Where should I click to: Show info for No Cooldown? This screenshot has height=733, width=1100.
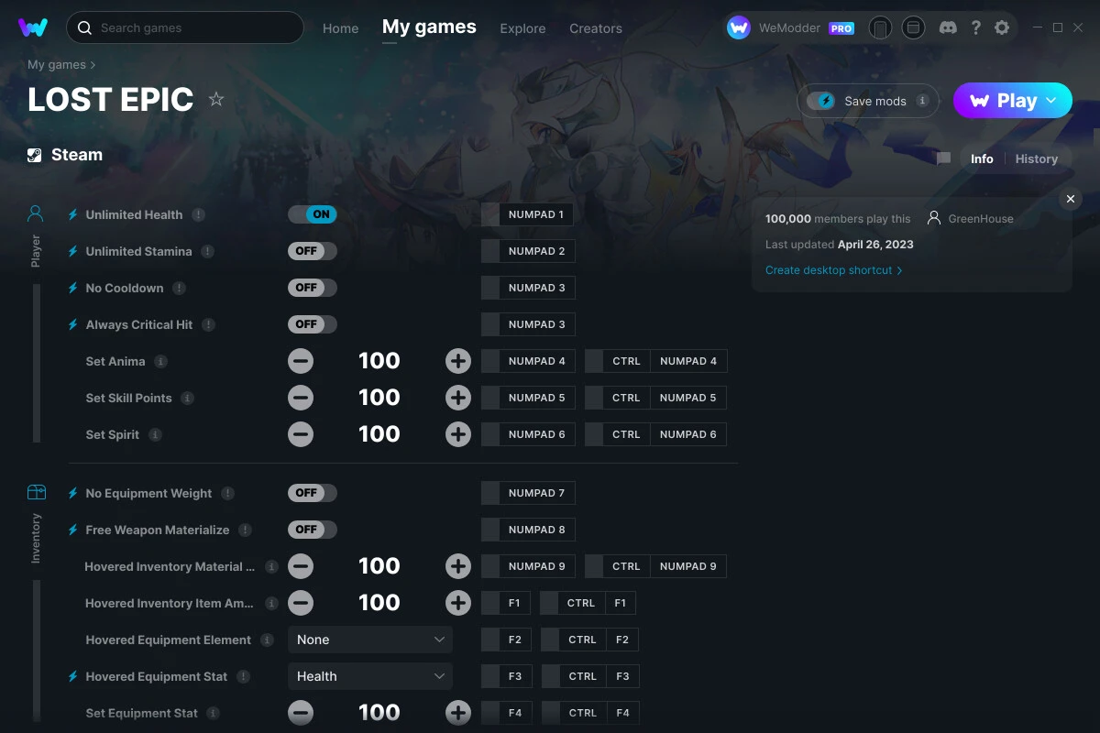(x=179, y=288)
